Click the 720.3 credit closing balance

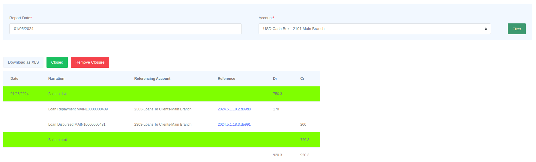click(x=304, y=140)
